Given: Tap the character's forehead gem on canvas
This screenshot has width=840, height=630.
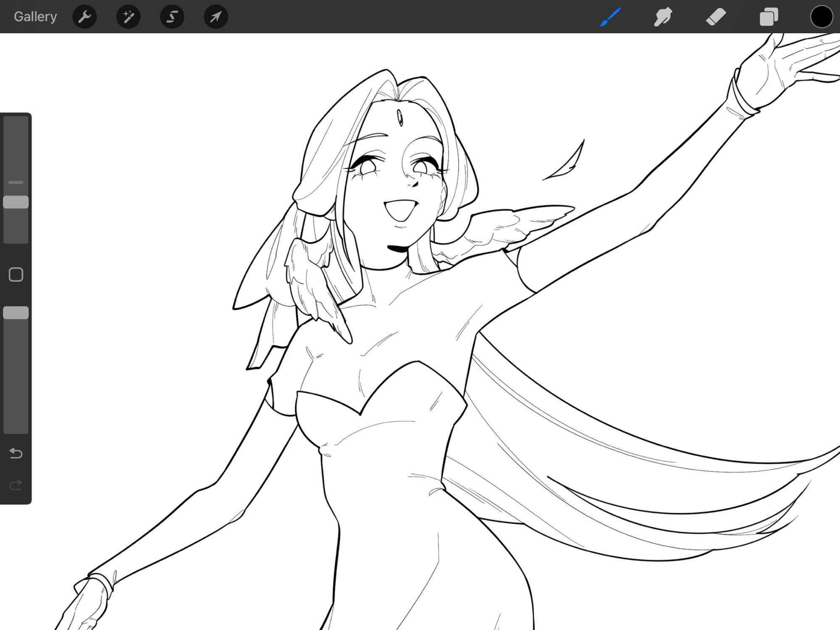Looking at the screenshot, I should point(400,118).
